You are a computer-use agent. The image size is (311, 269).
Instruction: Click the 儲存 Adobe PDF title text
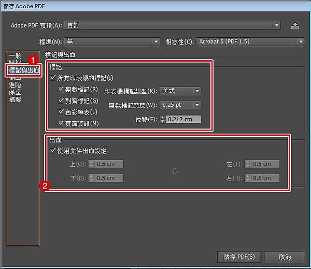click(x=24, y=6)
